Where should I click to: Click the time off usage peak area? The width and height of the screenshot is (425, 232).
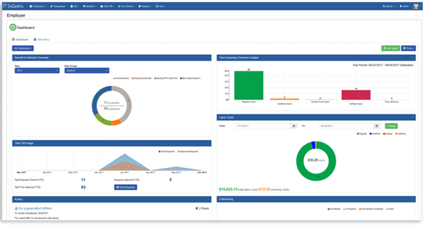coord(124,162)
